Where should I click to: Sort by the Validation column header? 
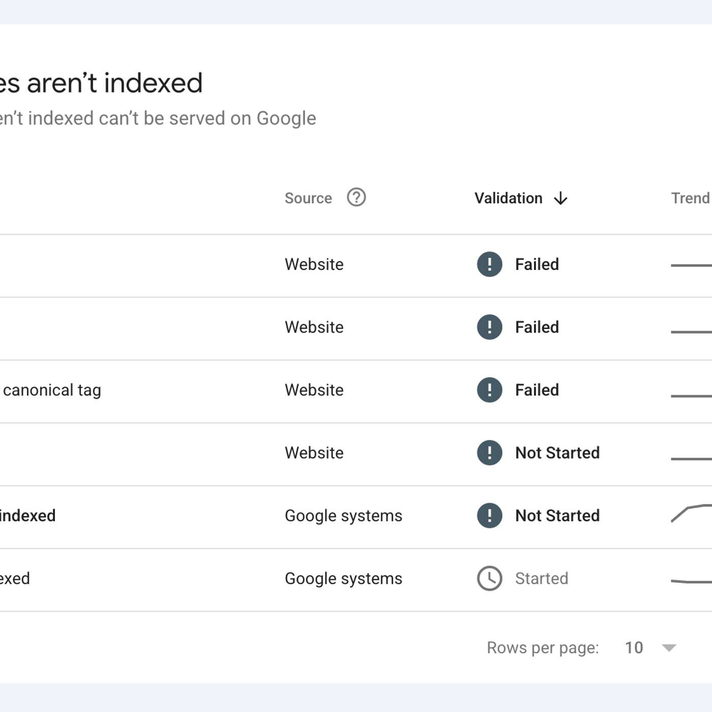(x=509, y=198)
